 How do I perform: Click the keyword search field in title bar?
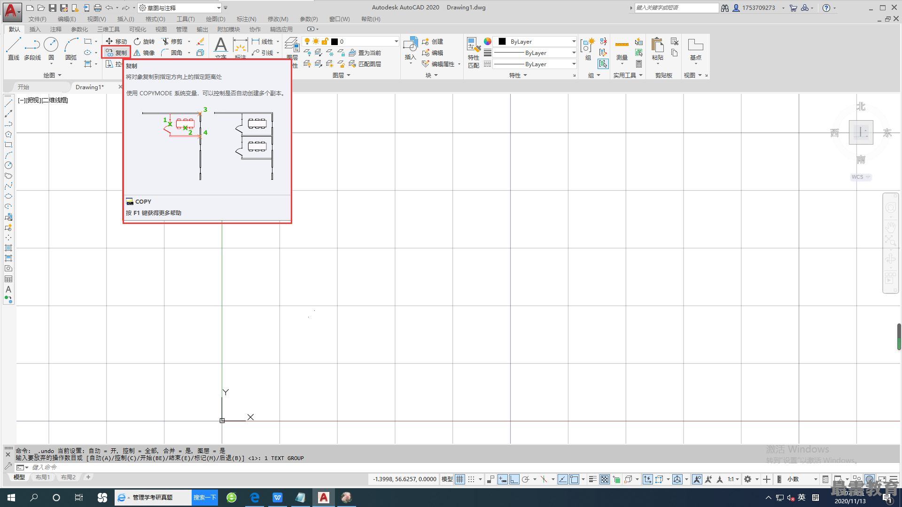[676, 8]
